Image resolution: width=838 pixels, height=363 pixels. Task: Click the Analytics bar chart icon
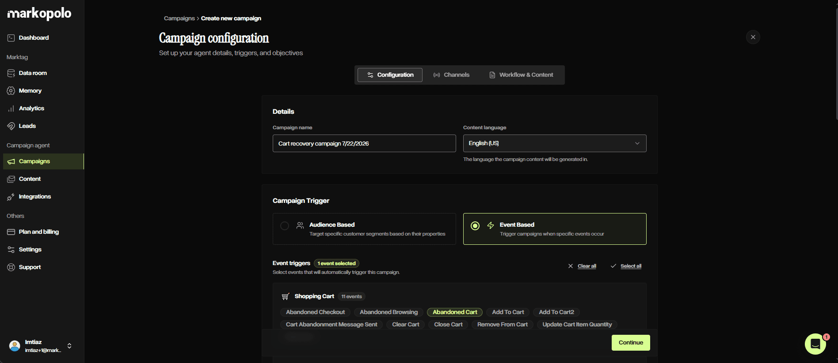pyautogui.click(x=11, y=109)
